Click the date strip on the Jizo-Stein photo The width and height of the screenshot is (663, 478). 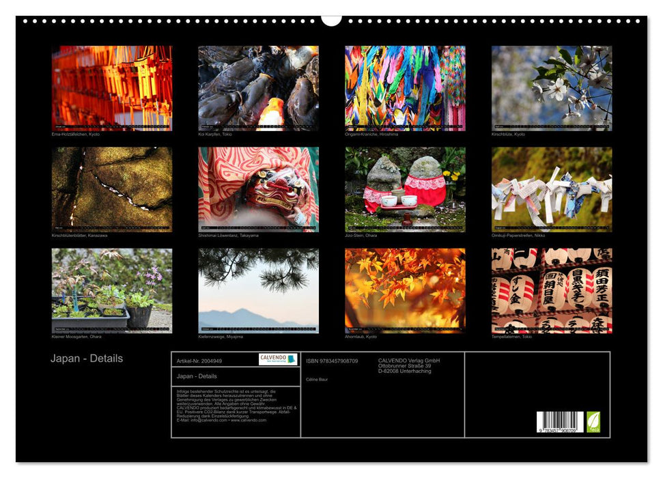pos(406,225)
